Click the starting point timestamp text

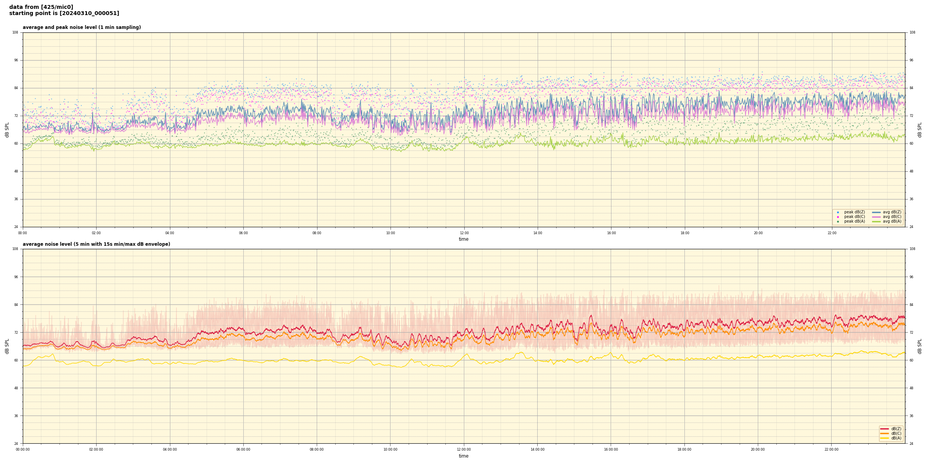click(x=64, y=14)
